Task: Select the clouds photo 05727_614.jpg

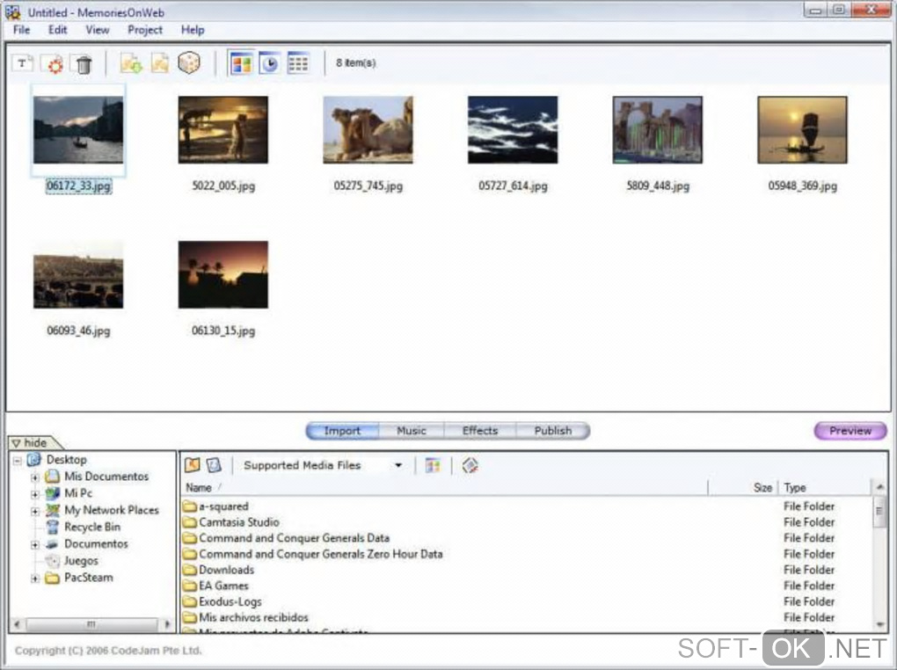Action: click(x=513, y=130)
